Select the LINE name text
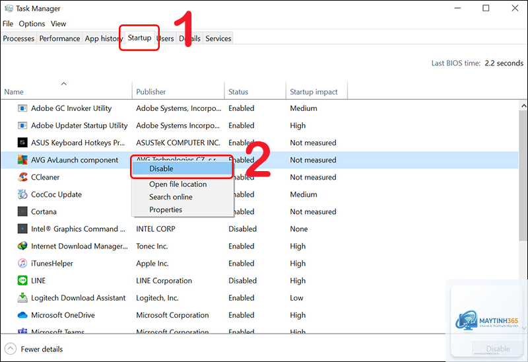 tap(38, 281)
